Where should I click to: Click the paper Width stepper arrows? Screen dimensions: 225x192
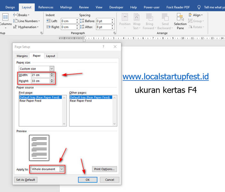[52, 75]
